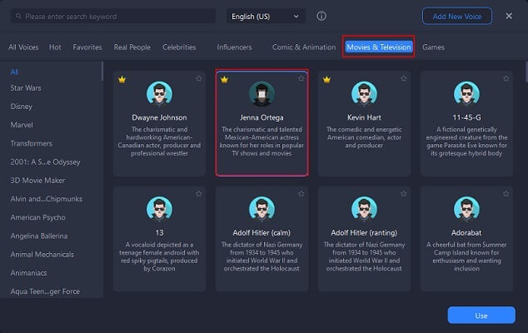Screen dimensions: 528x333
Task: Open the Games tab
Action: pyautogui.click(x=433, y=47)
